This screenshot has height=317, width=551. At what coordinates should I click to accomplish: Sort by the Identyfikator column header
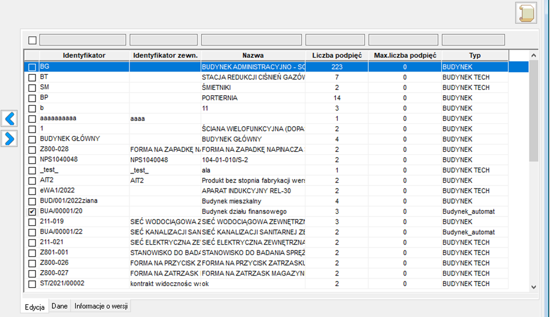click(x=85, y=55)
